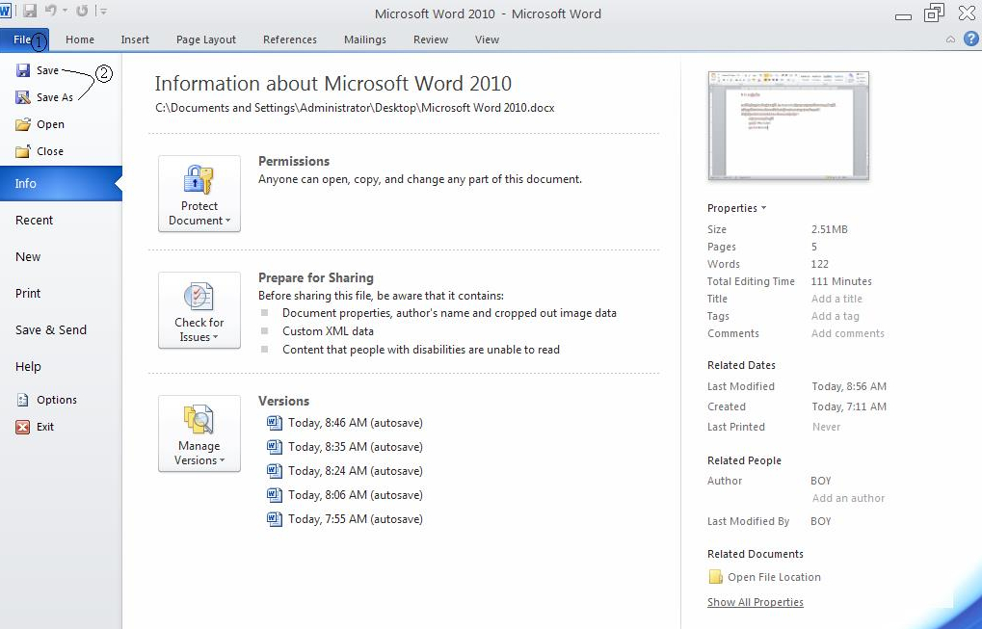Viewport: 982px width, 629px height.
Task: Click the Open File Location folder icon
Action: click(715, 576)
